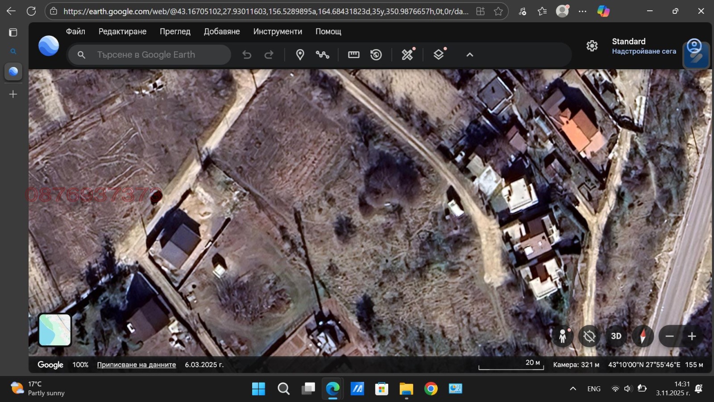This screenshot has height=402, width=714.
Task: Toggle the 3D view button
Action: (616, 336)
